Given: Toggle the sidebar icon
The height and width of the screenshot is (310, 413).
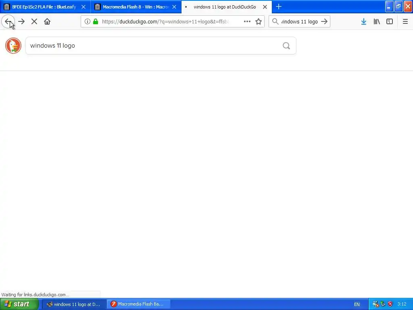Looking at the screenshot, I should pyautogui.click(x=390, y=22).
